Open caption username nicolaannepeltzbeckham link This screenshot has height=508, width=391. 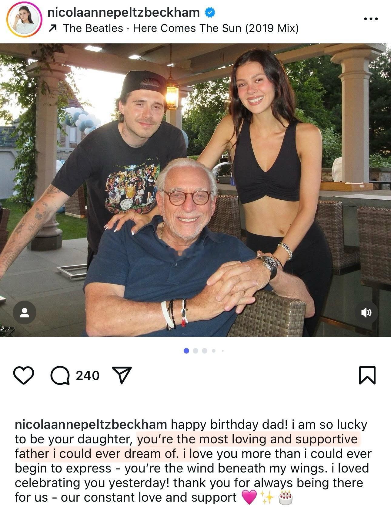click(x=91, y=425)
